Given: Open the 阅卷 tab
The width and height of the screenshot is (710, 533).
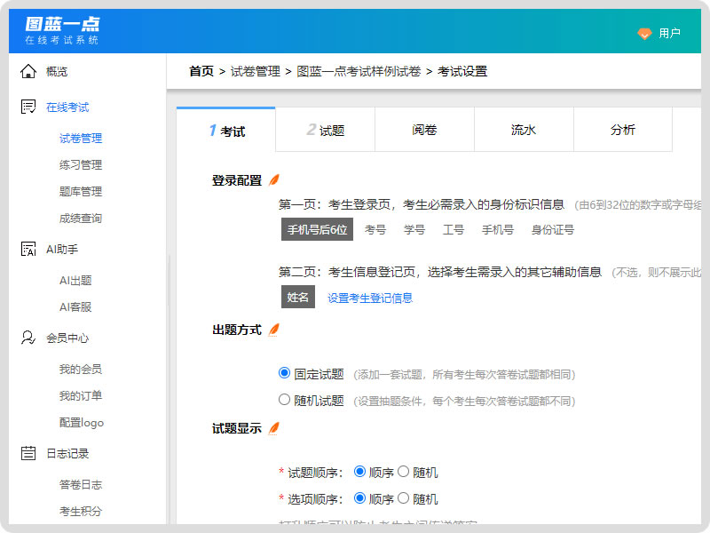Looking at the screenshot, I should point(424,130).
